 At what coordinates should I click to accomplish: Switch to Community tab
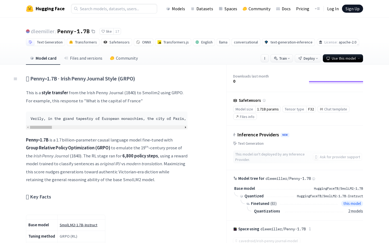124,58
